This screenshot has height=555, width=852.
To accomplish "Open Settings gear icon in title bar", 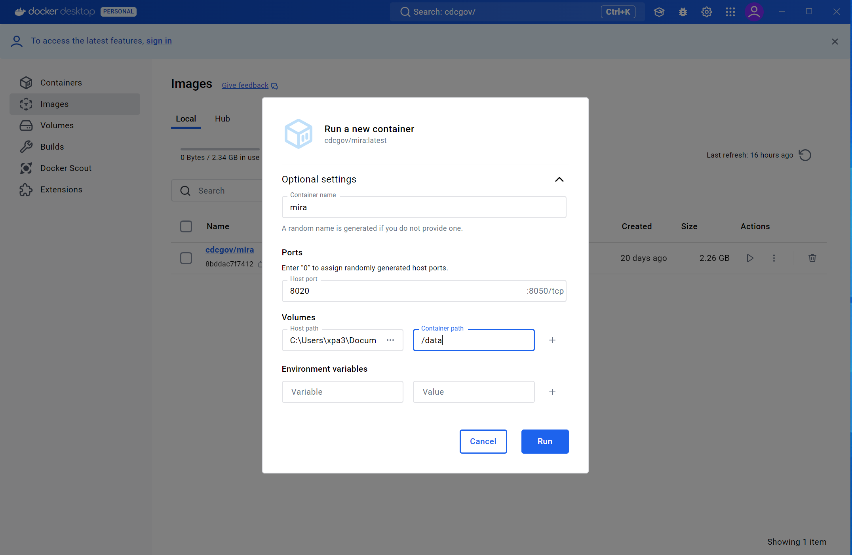I will [x=707, y=12].
